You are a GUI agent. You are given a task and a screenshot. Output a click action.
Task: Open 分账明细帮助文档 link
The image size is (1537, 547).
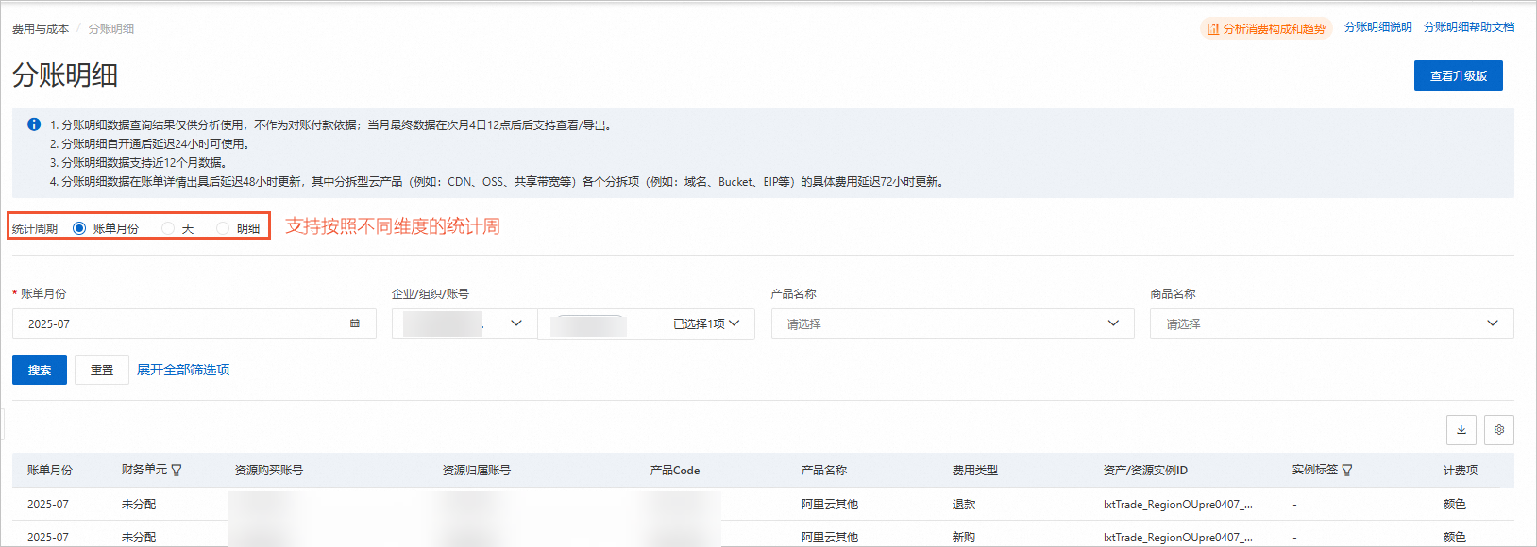coord(1469,27)
